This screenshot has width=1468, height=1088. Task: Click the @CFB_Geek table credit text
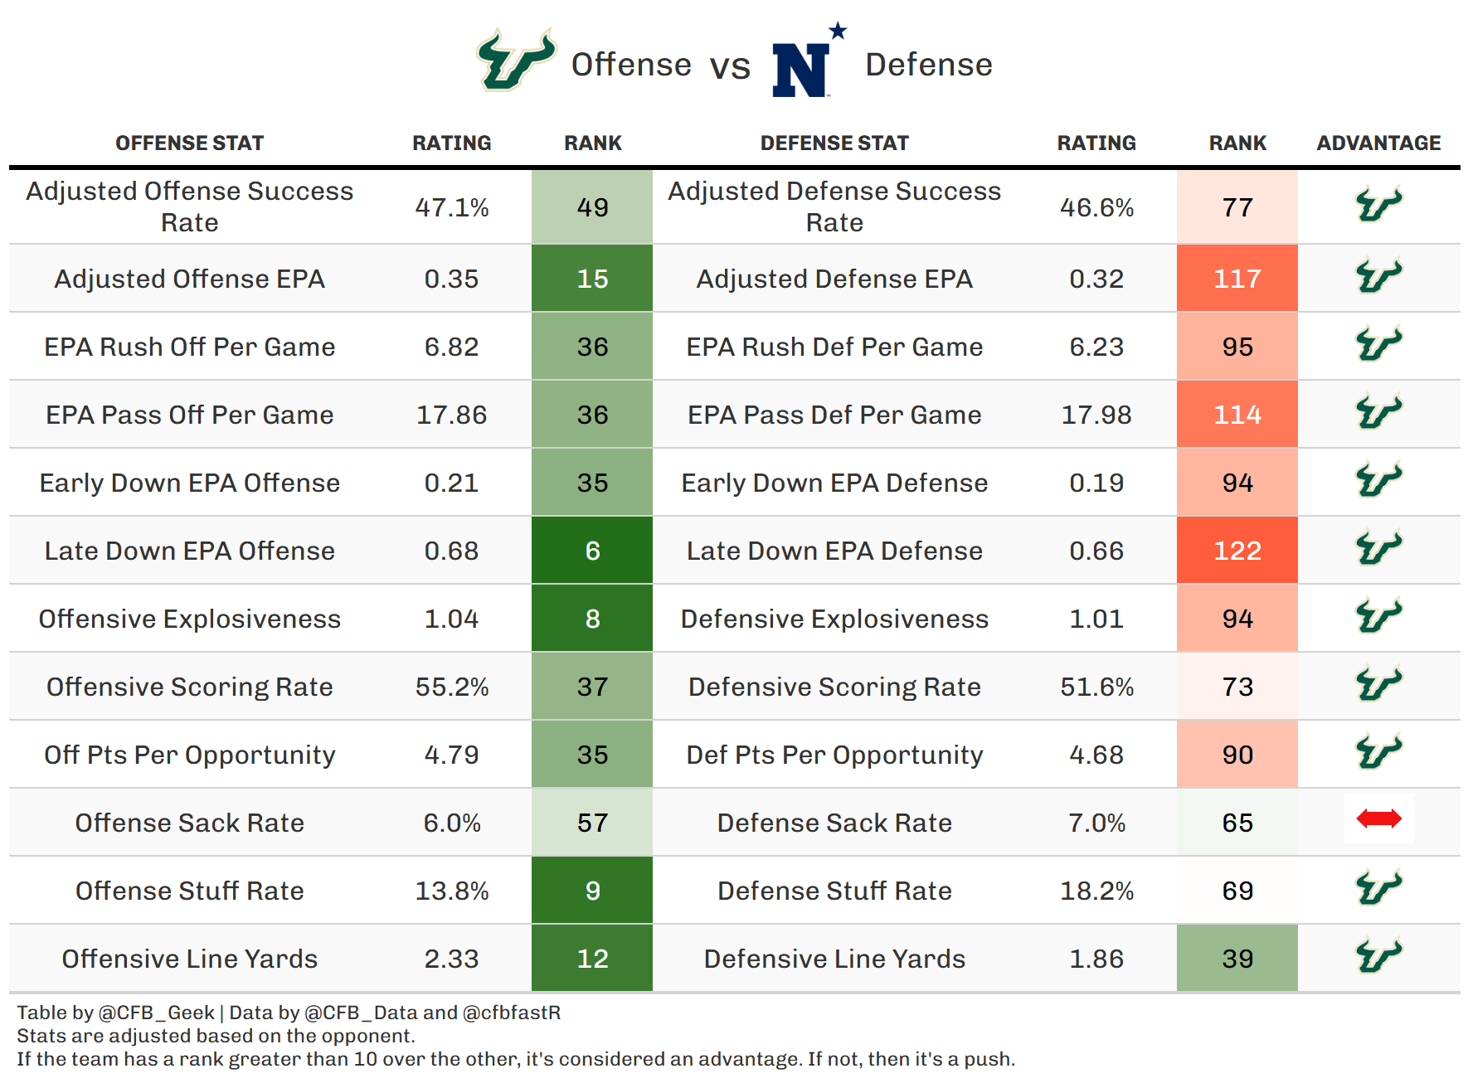(x=156, y=1013)
